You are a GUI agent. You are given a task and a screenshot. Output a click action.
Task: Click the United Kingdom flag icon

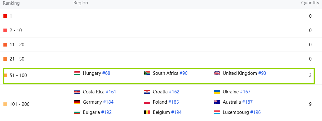(x=217, y=73)
